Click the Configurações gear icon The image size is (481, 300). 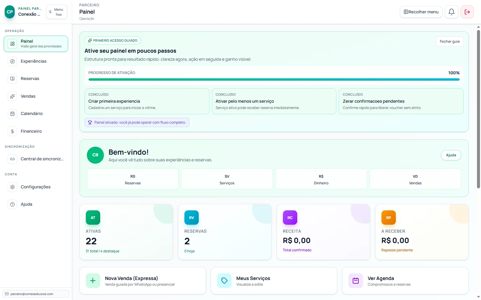point(12,187)
